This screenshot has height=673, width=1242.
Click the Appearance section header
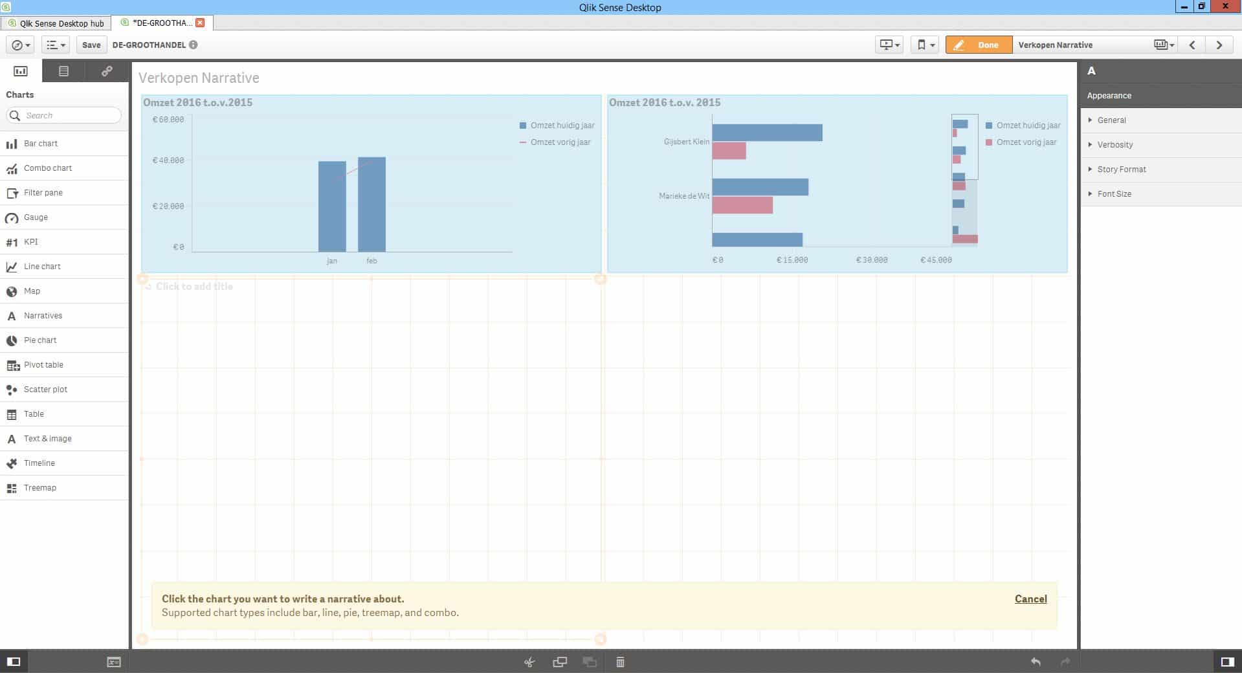tap(1161, 96)
